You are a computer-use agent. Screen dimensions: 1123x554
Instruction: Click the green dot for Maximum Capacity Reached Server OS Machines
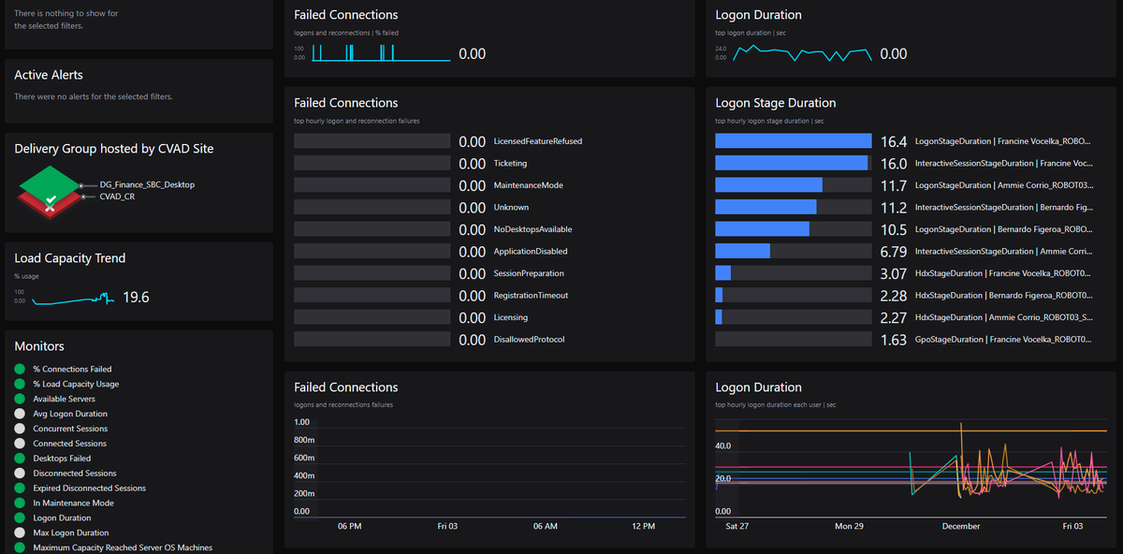pyautogui.click(x=20, y=547)
